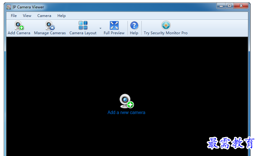Open Help via the question mark icon
258x156 pixels.
tap(134, 25)
